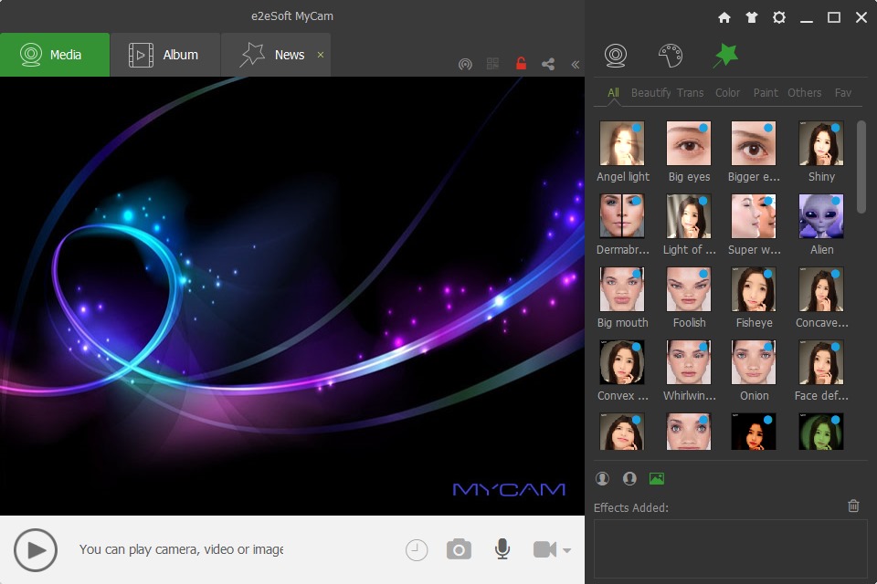Viewport: 877px width, 584px height.
Task: Collapse the side panel with chevron
Action: [x=575, y=64]
